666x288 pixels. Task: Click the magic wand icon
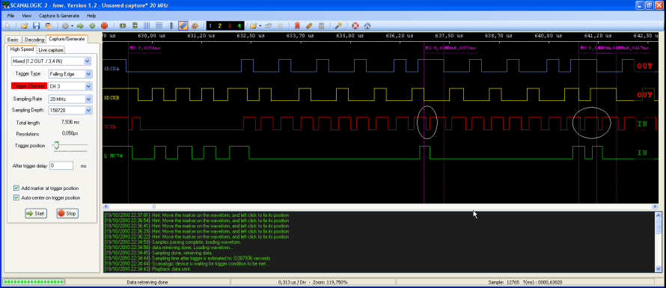pos(338,26)
